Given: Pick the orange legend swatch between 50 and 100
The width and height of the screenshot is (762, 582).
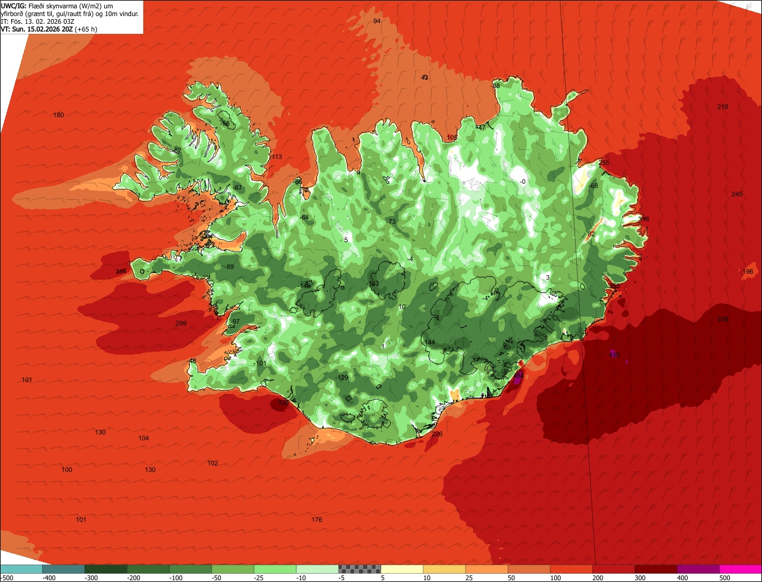Looking at the screenshot, I should (529, 569).
